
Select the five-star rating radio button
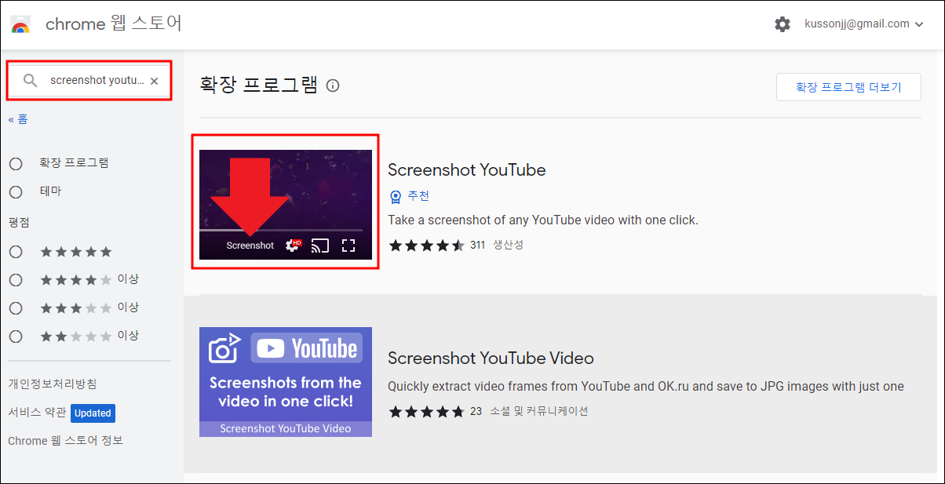[x=16, y=252]
